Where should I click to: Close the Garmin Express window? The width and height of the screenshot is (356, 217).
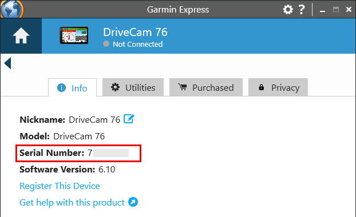(349, 10)
